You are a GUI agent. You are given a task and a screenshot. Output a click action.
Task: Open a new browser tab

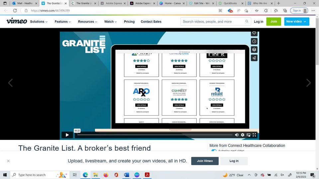point(278,3)
